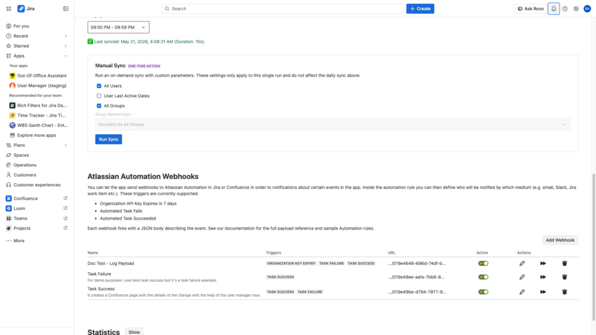Toggle active switch for Doc Test - Log Payload
This screenshot has width=596, height=335.
(x=483, y=263)
